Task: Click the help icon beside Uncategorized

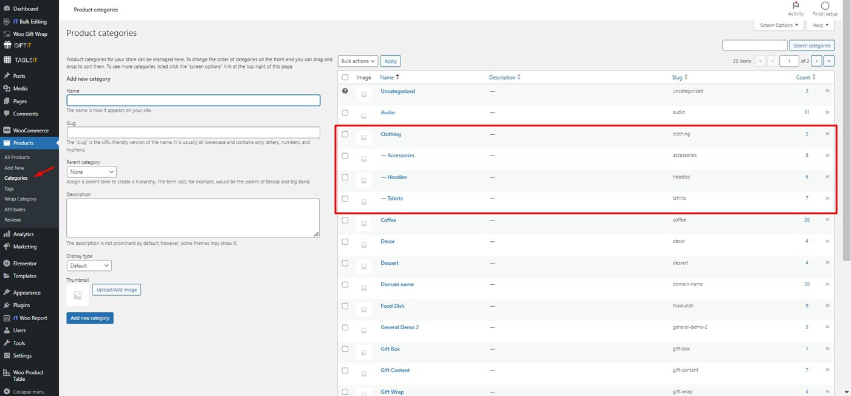Action: click(345, 91)
